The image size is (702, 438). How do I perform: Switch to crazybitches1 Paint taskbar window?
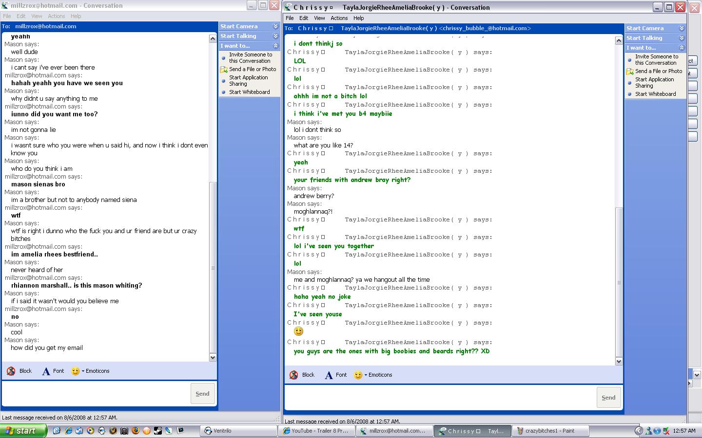point(550,431)
